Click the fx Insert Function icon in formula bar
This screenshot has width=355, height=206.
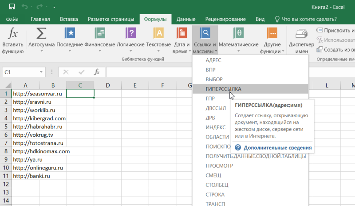click(97, 72)
